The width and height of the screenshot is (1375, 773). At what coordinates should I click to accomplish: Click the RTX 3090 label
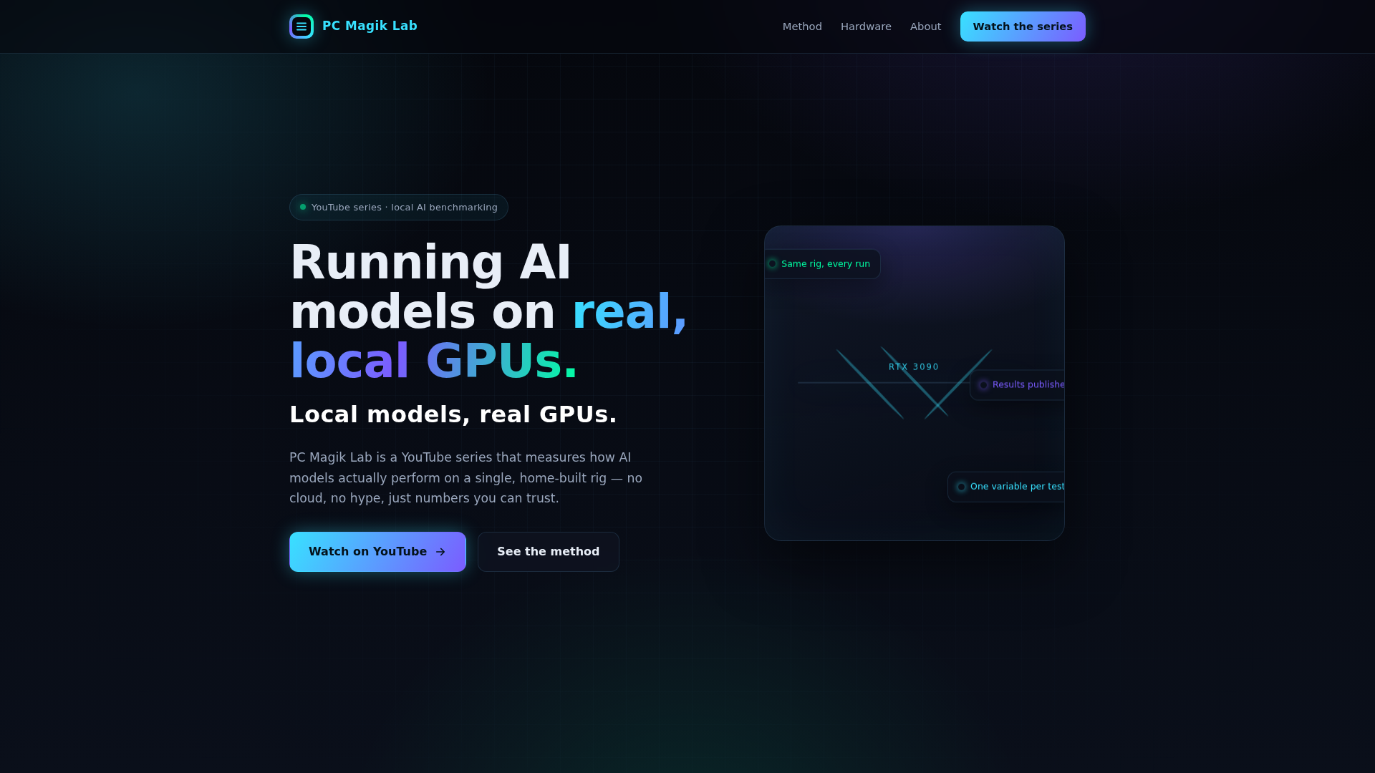(x=914, y=367)
